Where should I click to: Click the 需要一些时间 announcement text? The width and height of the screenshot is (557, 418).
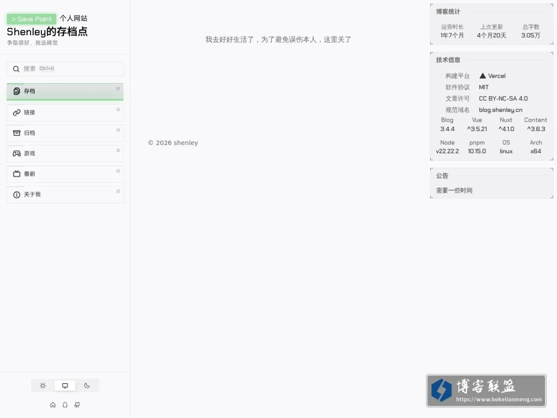click(454, 190)
